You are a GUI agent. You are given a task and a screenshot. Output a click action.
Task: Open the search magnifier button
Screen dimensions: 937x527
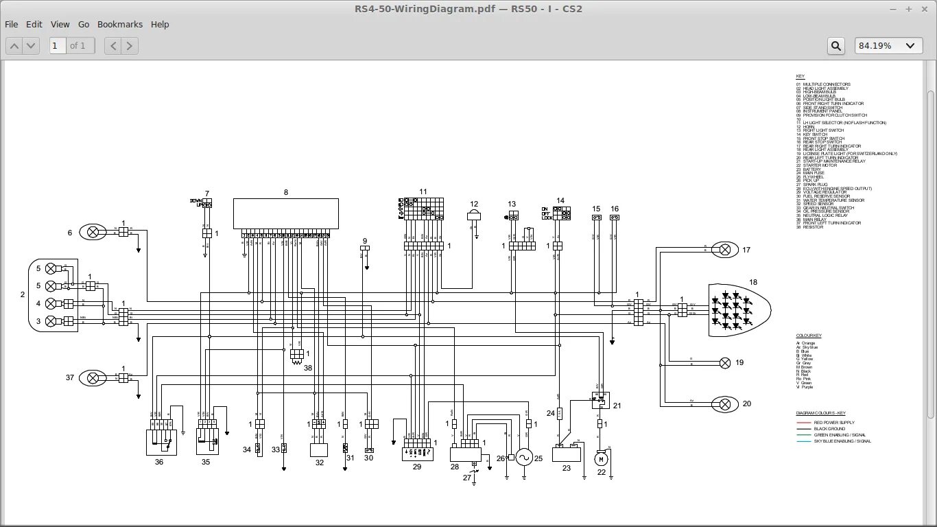click(x=836, y=46)
